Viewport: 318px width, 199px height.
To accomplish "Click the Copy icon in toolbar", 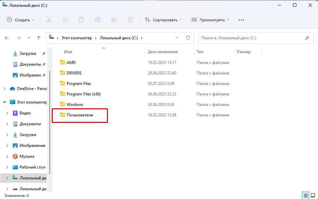I will (x=65, y=20).
